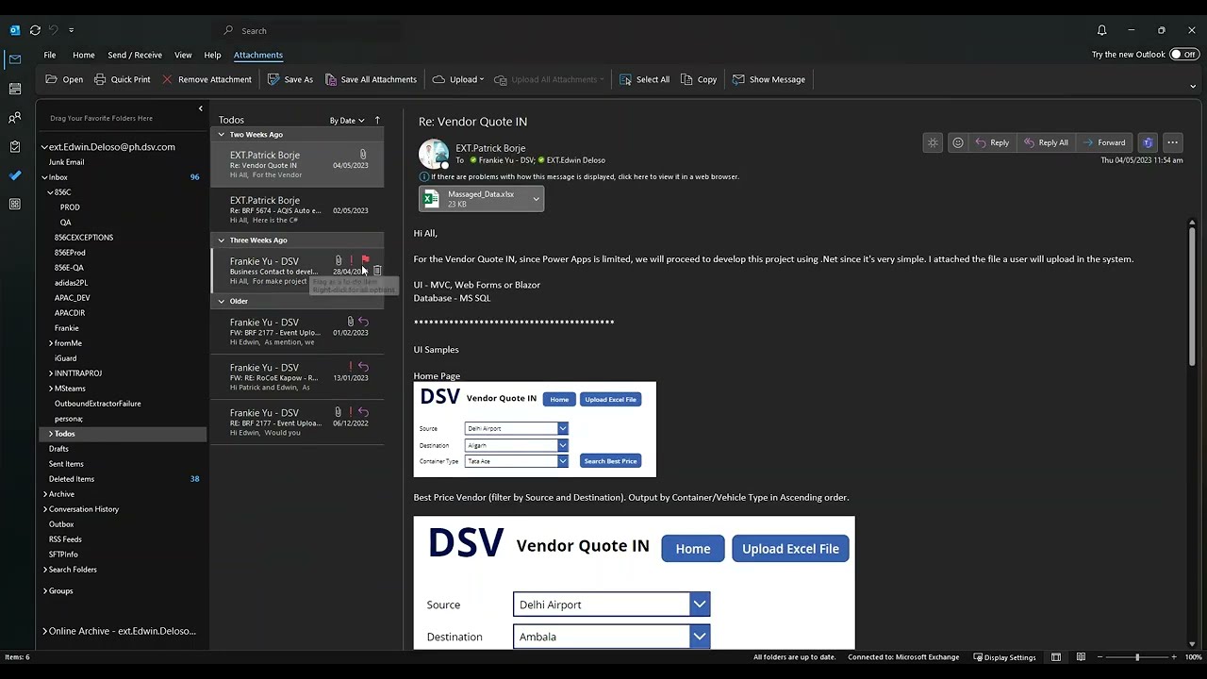Expand the Online Archive mailbox

pos(44,631)
